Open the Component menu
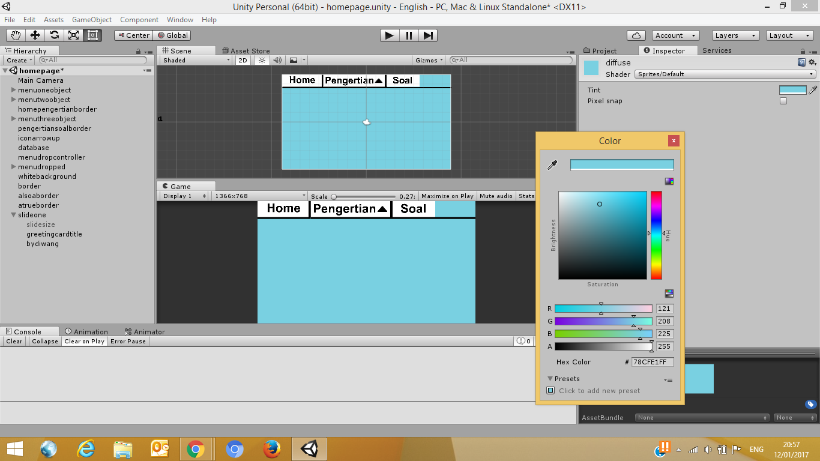Viewport: 820px width, 461px height. (x=139, y=20)
